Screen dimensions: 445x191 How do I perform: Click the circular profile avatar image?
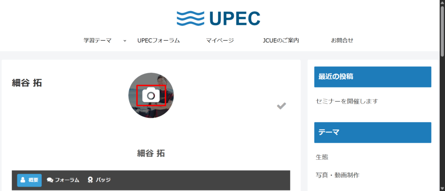(x=151, y=95)
